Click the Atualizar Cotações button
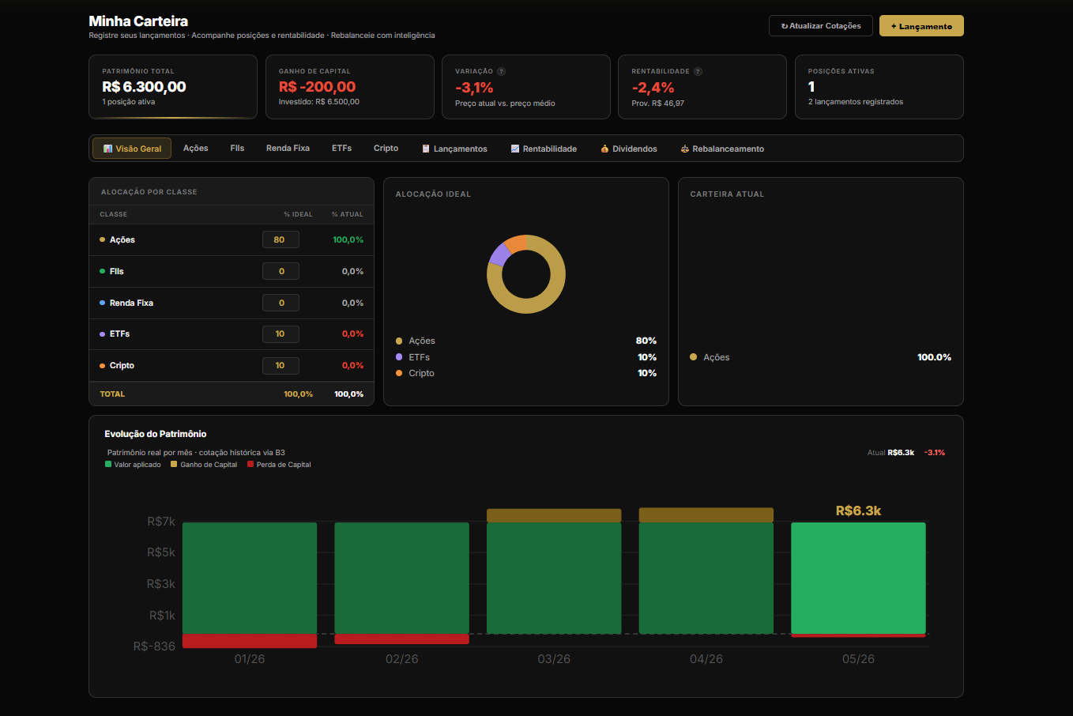Viewport: 1073px width, 716px height. (821, 25)
